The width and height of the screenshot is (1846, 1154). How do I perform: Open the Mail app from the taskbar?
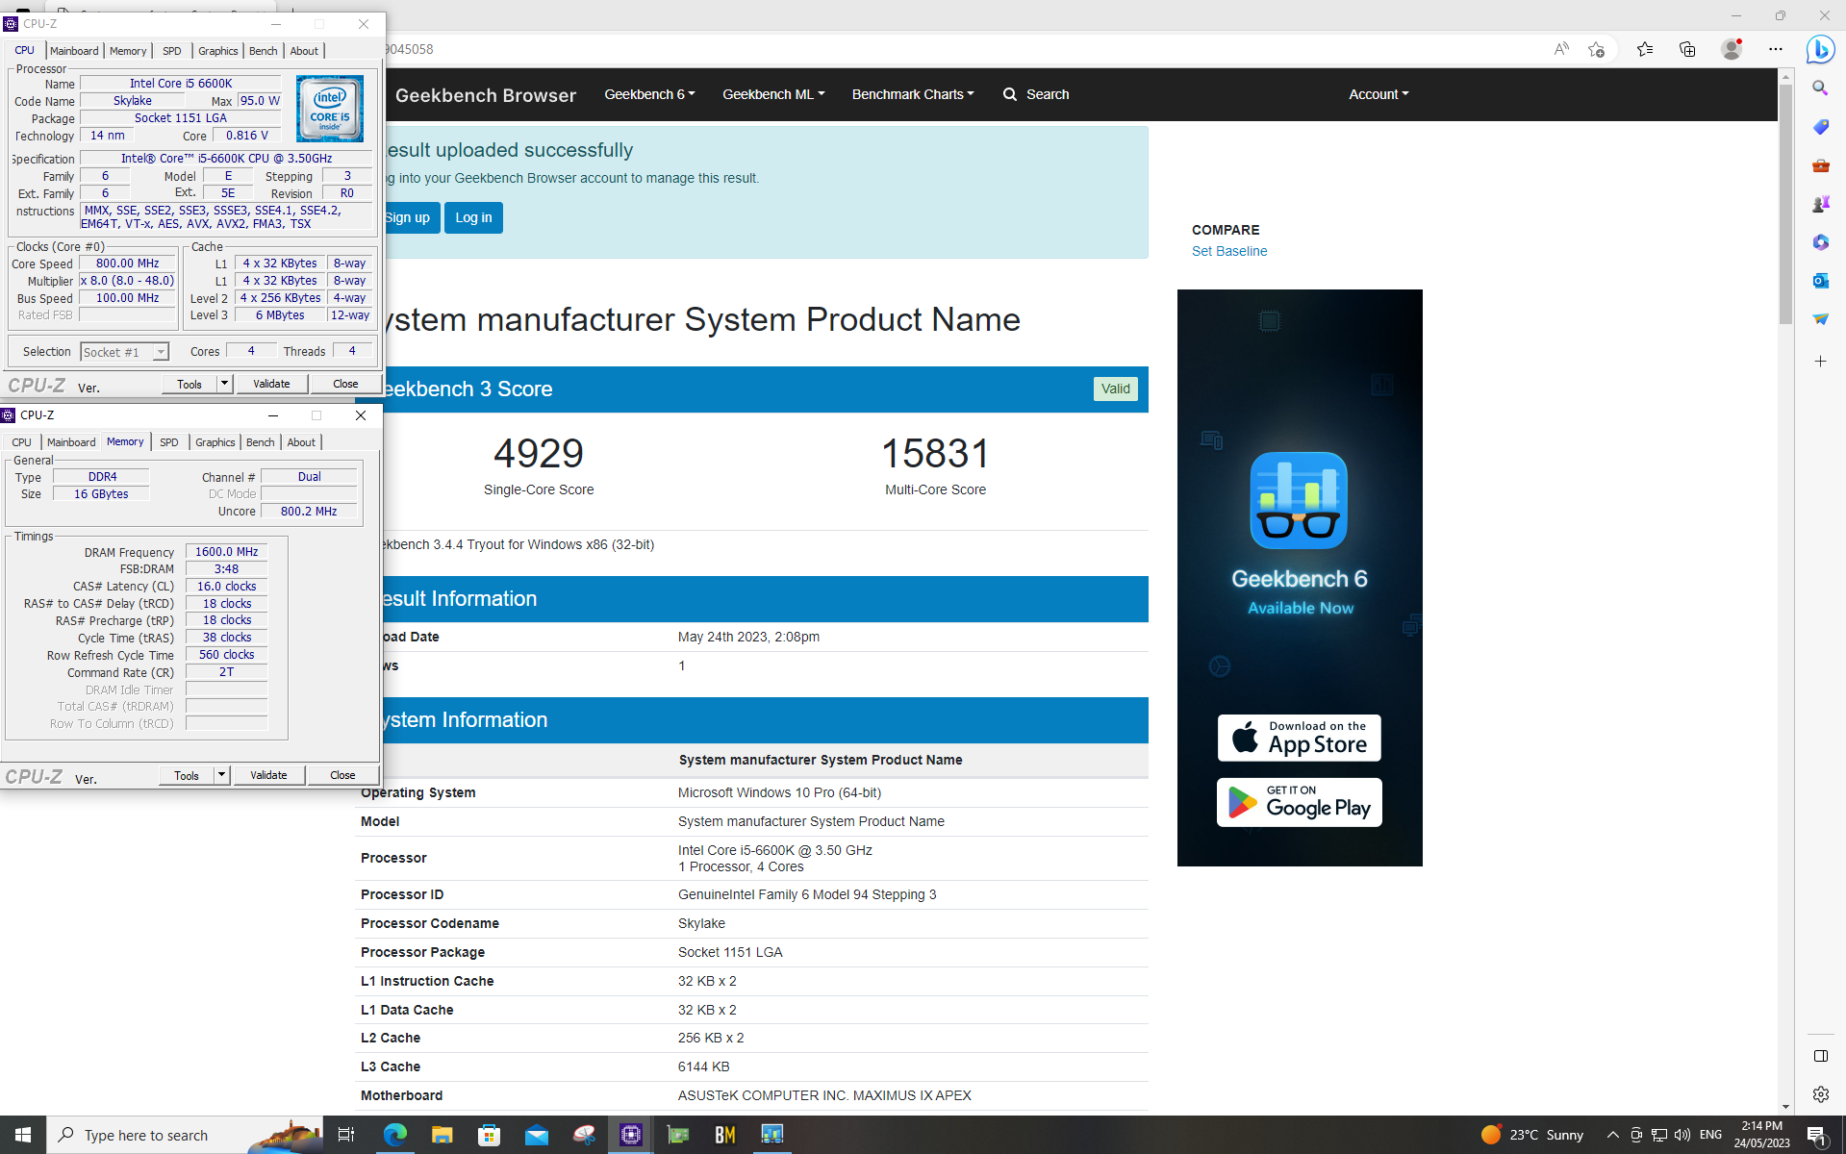pos(536,1135)
